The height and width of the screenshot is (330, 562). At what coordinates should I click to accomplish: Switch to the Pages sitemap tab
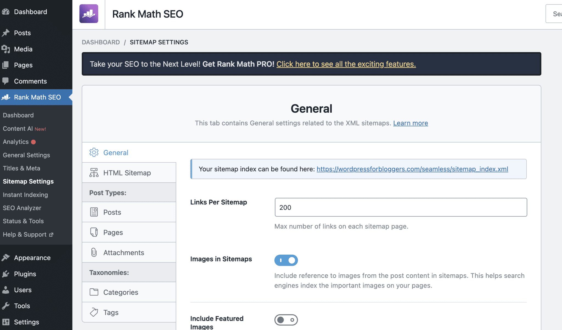[x=113, y=232]
